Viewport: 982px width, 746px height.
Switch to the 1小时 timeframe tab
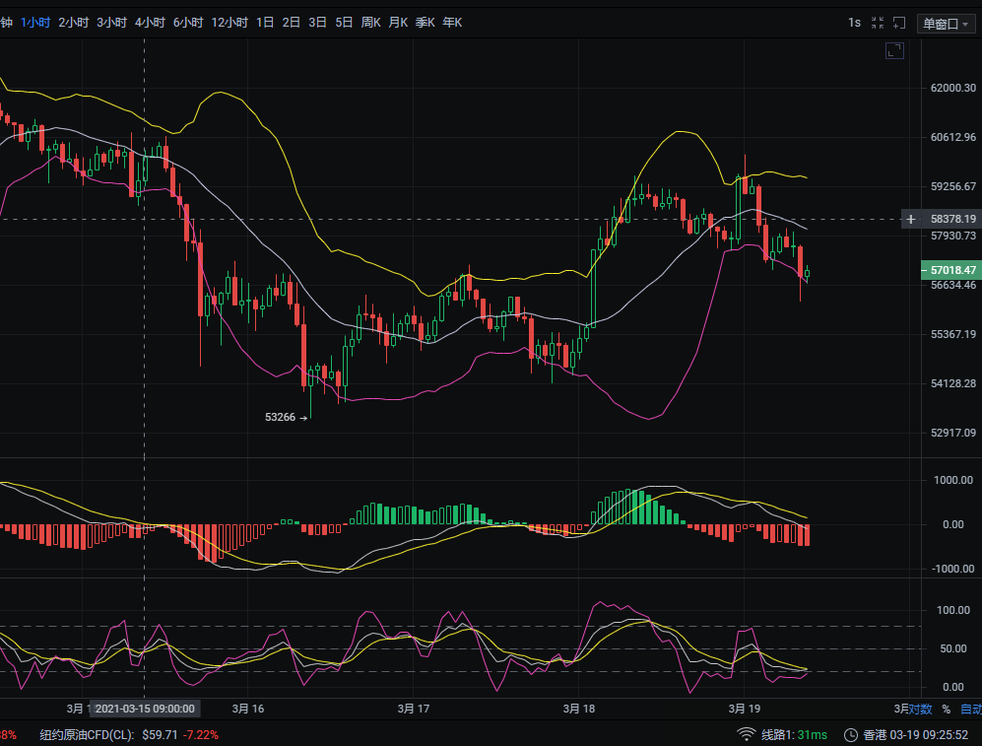(x=35, y=22)
